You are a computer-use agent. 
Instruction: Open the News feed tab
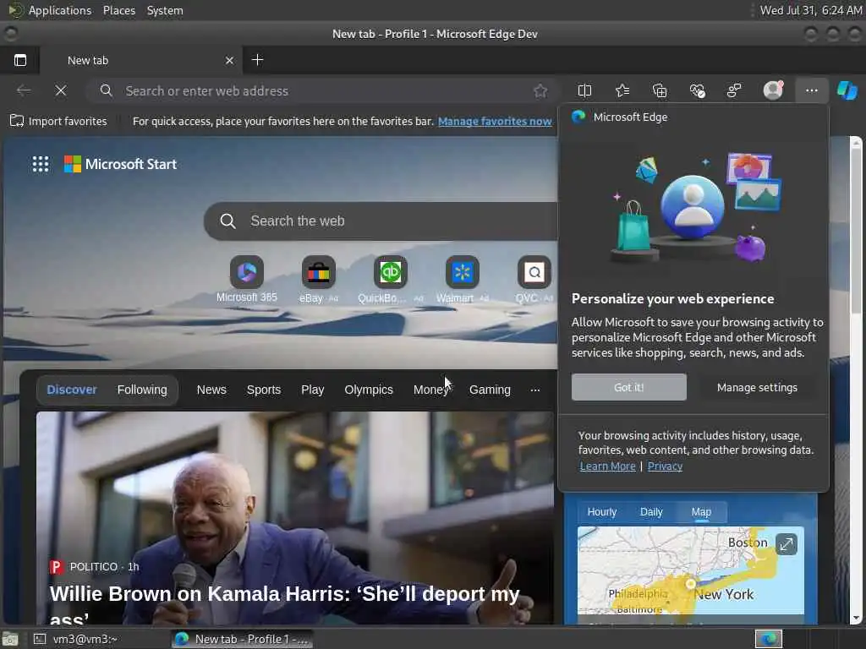[x=211, y=390]
